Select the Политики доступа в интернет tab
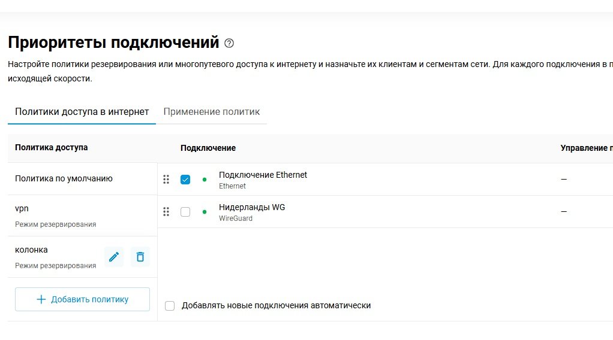Image resolution: width=613 pixels, height=340 pixels. coord(82,112)
